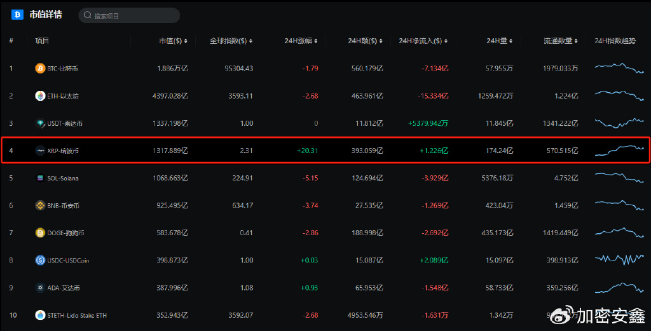Click the STETH coin icon

pyautogui.click(x=40, y=315)
